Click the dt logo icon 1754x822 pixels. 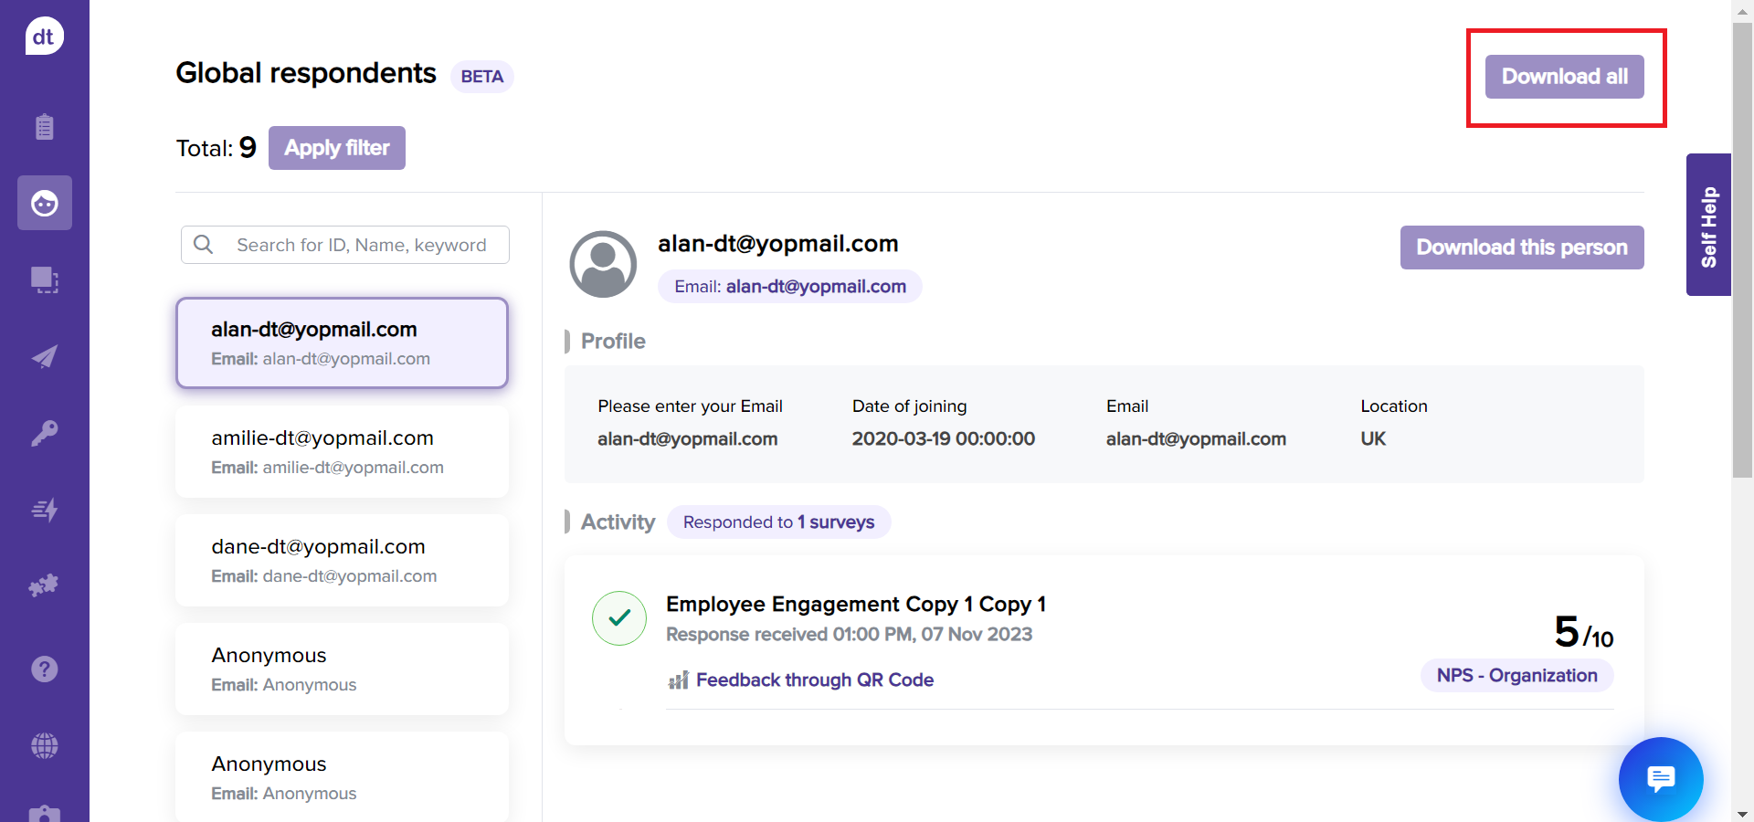click(44, 37)
